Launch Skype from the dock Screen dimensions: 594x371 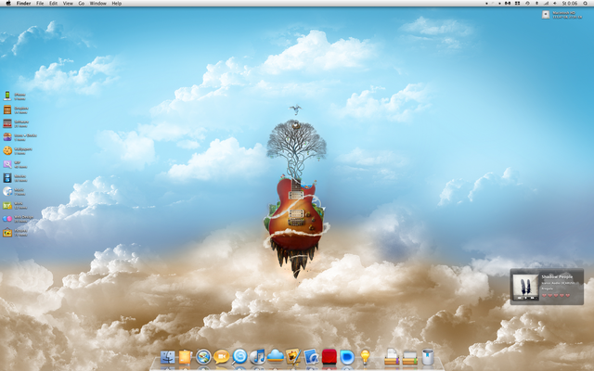[239, 356]
